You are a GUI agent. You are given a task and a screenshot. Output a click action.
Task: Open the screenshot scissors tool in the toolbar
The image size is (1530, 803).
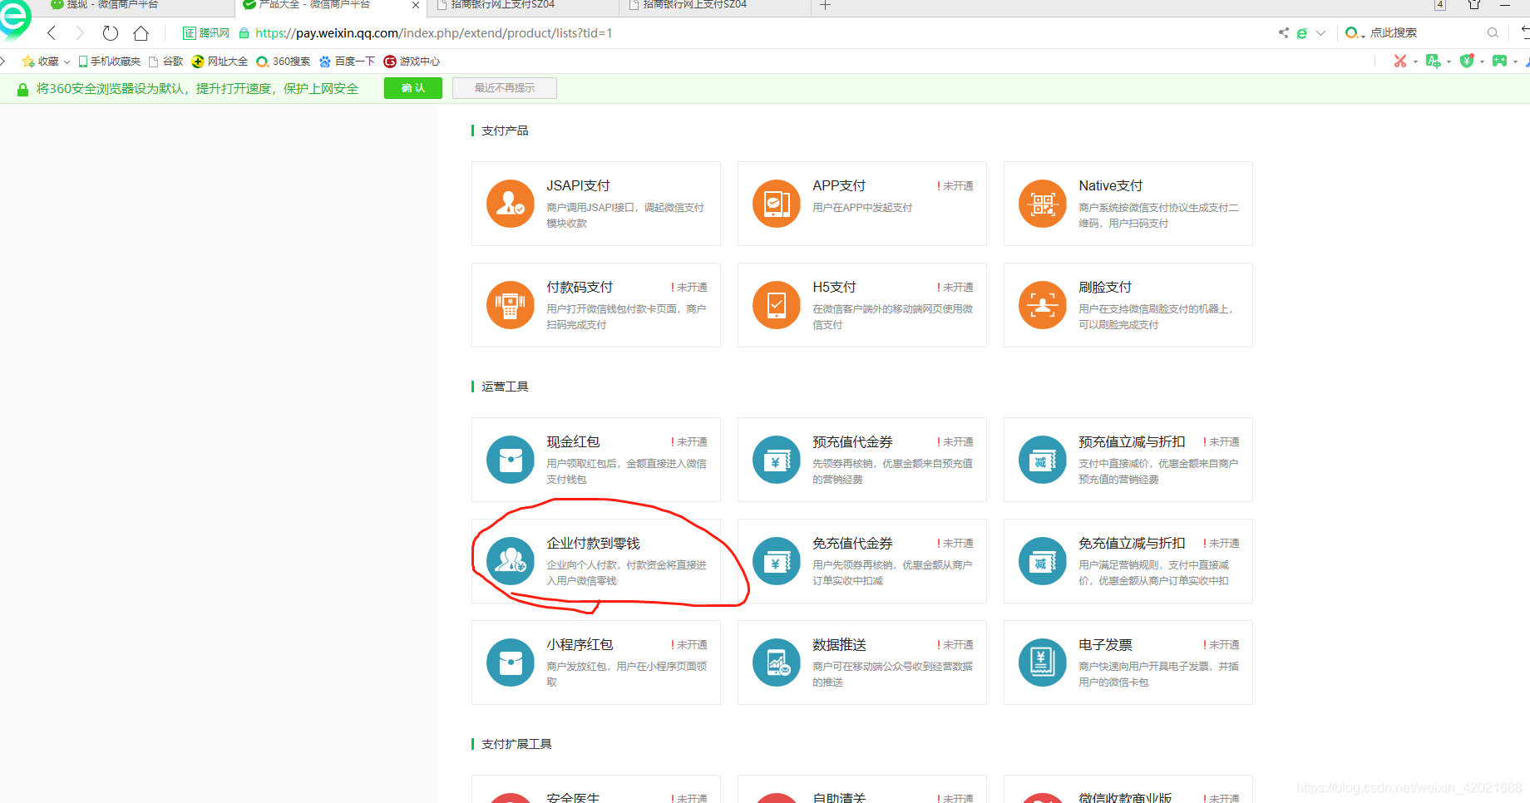click(1401, 61)
